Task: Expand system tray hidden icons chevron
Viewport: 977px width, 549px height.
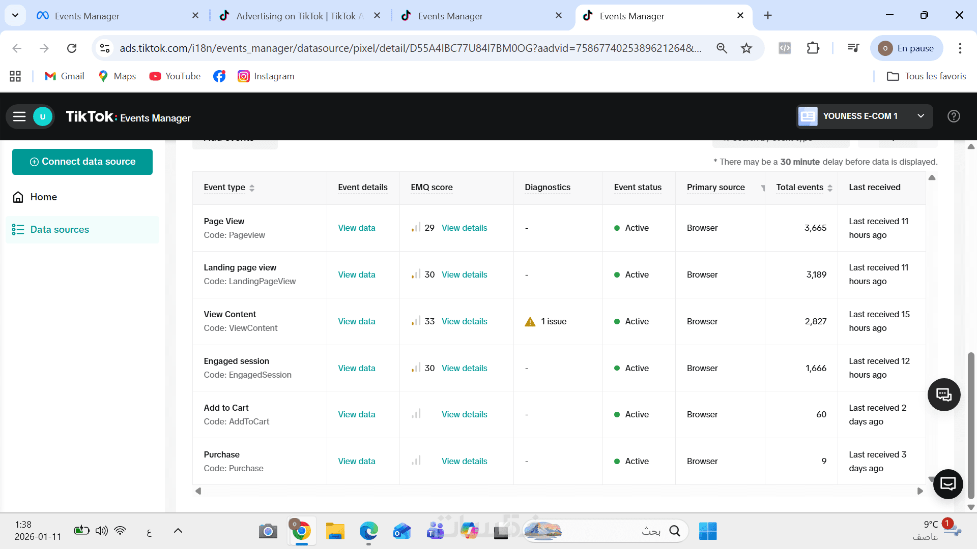Action: point(178,531)
